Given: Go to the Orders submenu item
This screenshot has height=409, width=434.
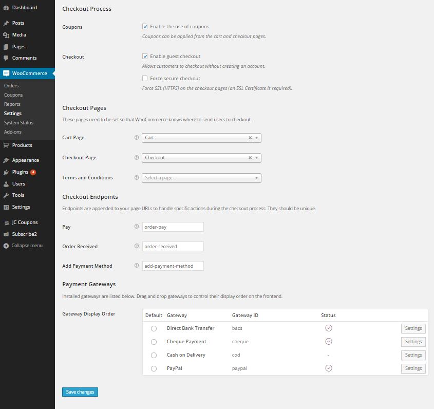Looking at the screenshot, I should (11, 85).
